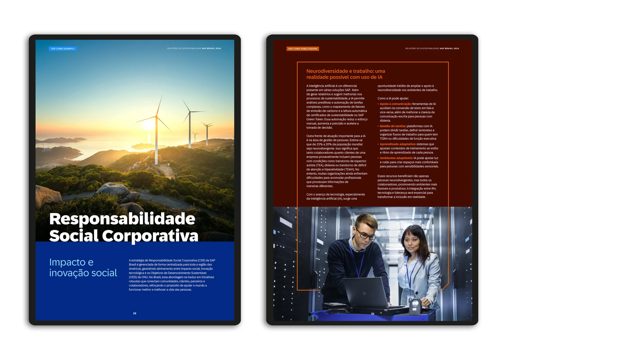Click the 'SAP COMO EXEMPLO' blue tag
The width and height of the screenshot is (627, 360).
pos(62,49)
